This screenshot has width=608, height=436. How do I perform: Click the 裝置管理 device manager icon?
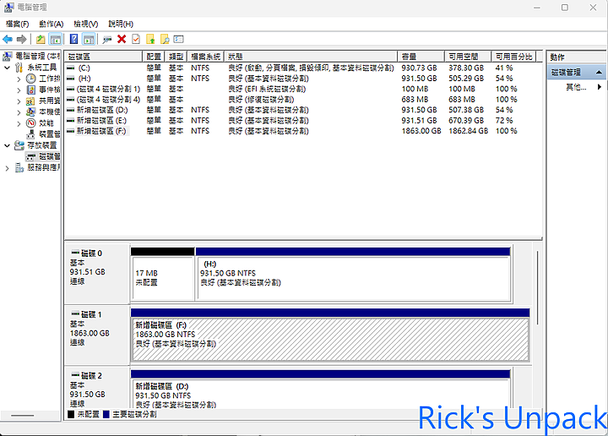coord(30,134)
